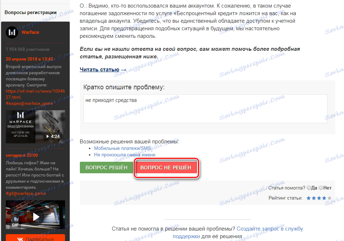Screen dimensions: 344x241
Task: Rate article with the third star
Action: point(319,198)
